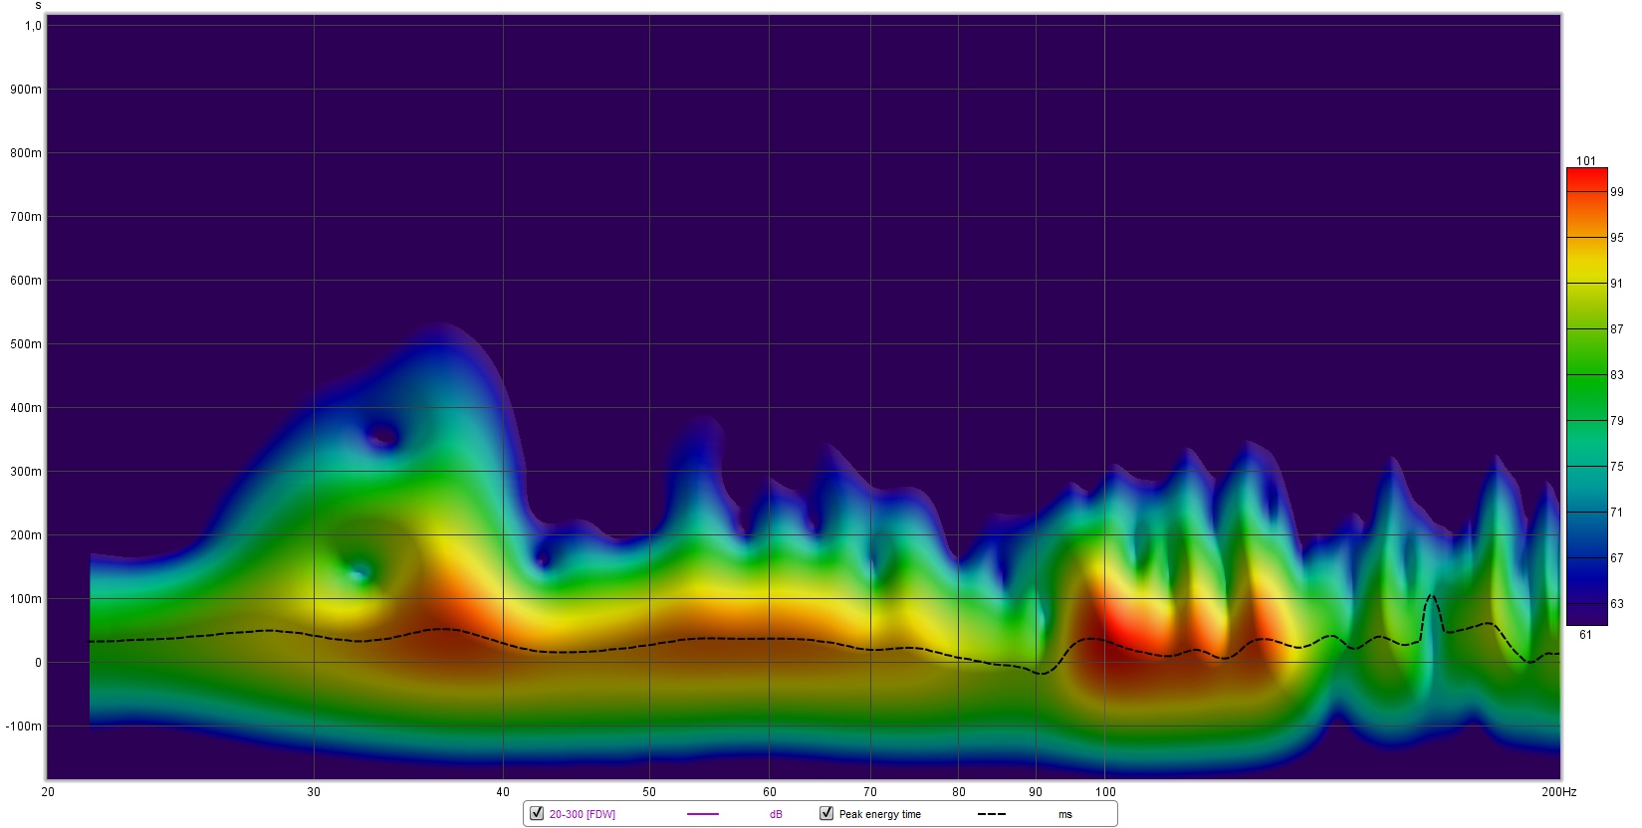This screenshot has height=828, width=1642.
Task: Toggle the Peak energy time checkbox
Action: [x=826, y=814]
